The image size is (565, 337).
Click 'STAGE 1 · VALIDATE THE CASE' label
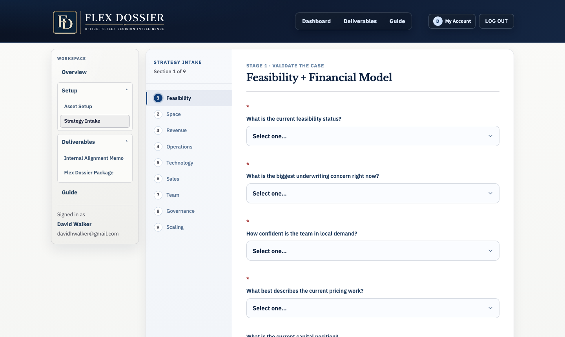[x=285, y=66]
